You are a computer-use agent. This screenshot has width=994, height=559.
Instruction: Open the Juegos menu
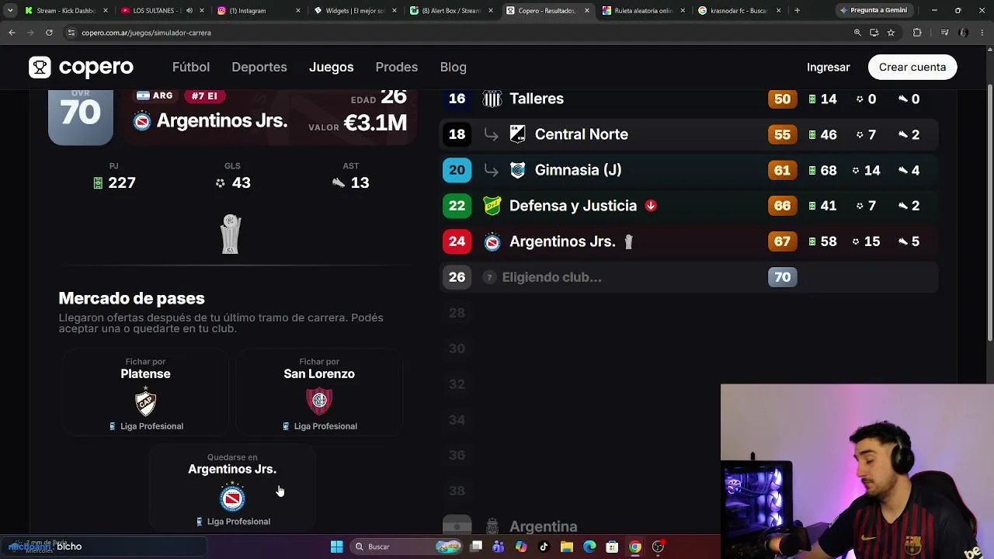pos(332,67)
